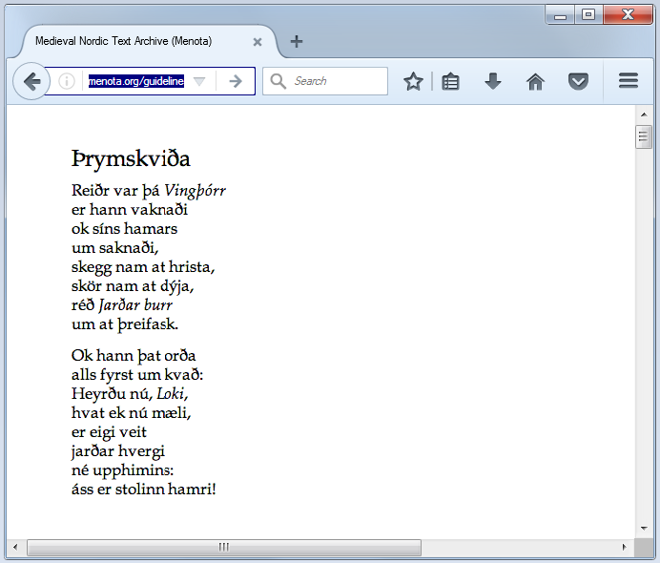This screenshot has width=660, height=563.
Task: Show bookmarks list icon
Action: tap(451, 82)
